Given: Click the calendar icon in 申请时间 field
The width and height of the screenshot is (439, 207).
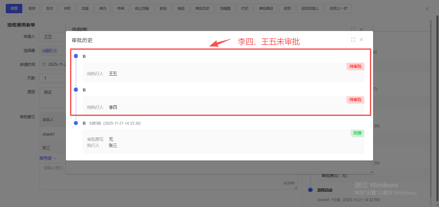Looking at the screenshot, I should [45, 64].
